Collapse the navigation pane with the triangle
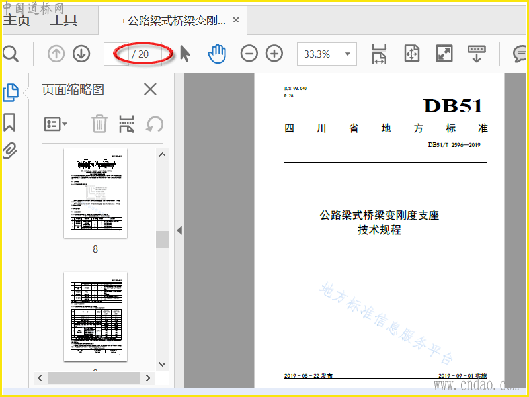The height and width of the screenshot is (397, 529). [179, 230]
